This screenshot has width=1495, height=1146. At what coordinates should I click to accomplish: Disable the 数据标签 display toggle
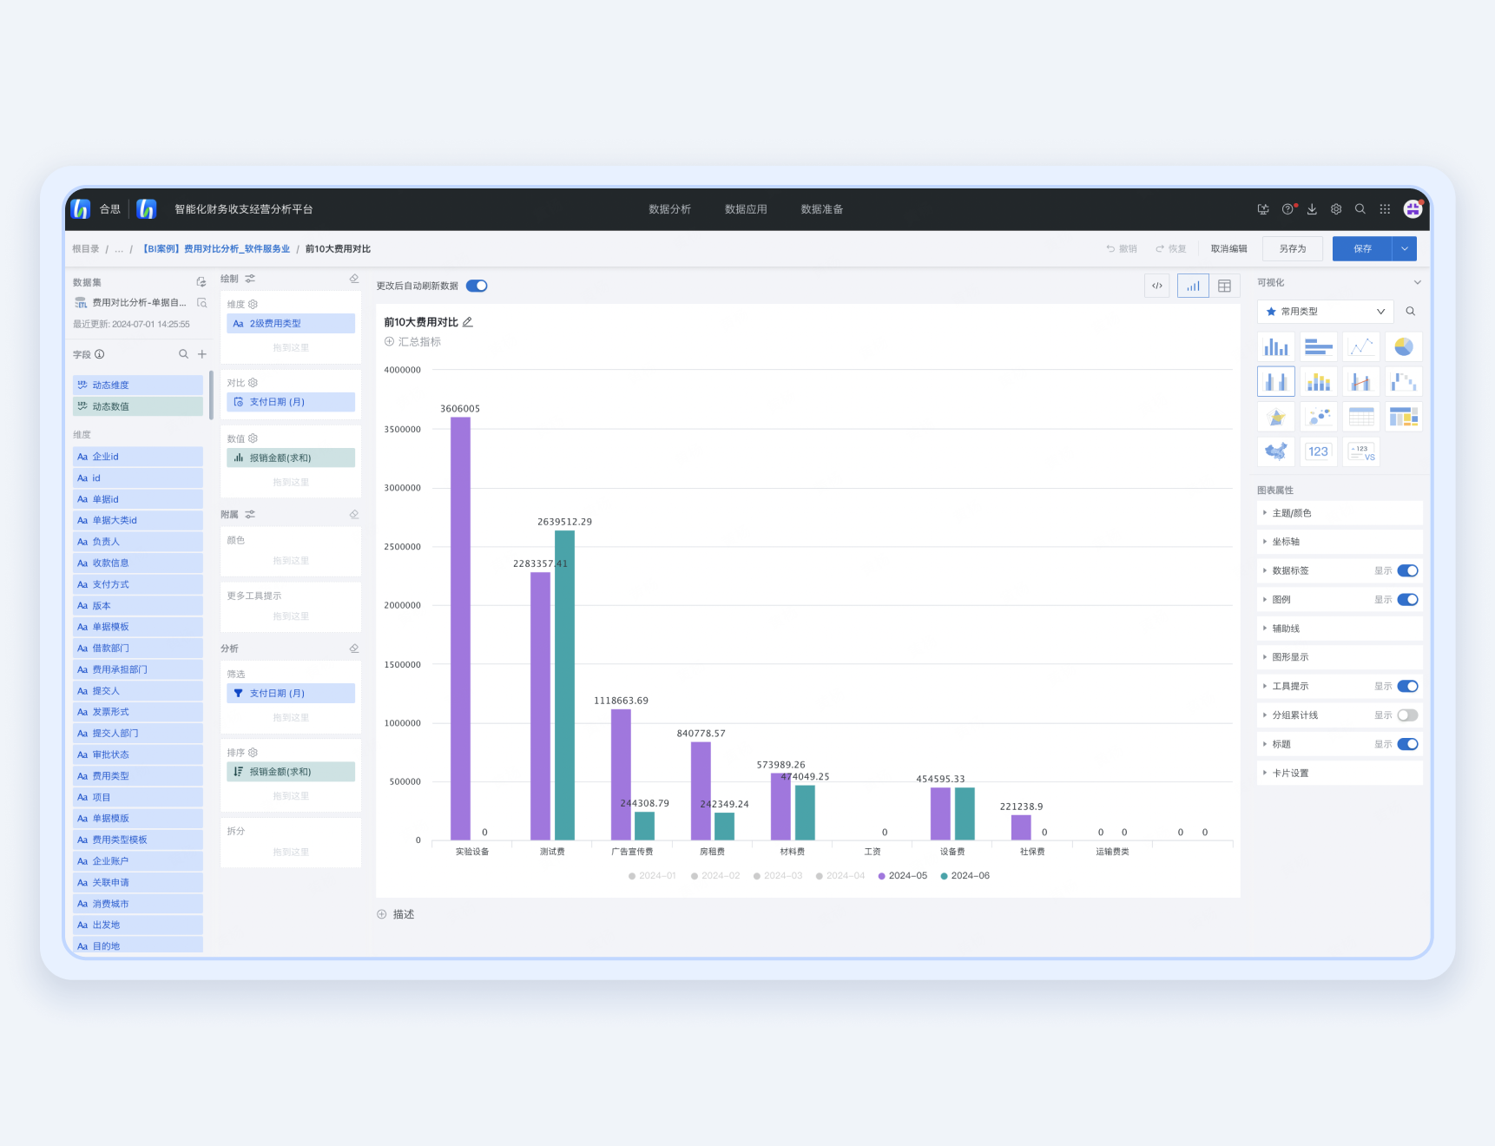click(1407, 570)
